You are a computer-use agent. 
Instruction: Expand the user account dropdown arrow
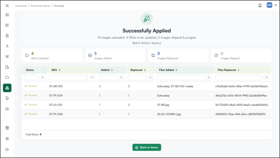pyautogui.click(x=276, y=5)
